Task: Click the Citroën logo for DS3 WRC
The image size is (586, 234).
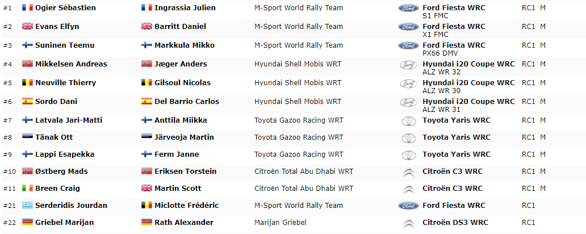Action: point(408,224)
